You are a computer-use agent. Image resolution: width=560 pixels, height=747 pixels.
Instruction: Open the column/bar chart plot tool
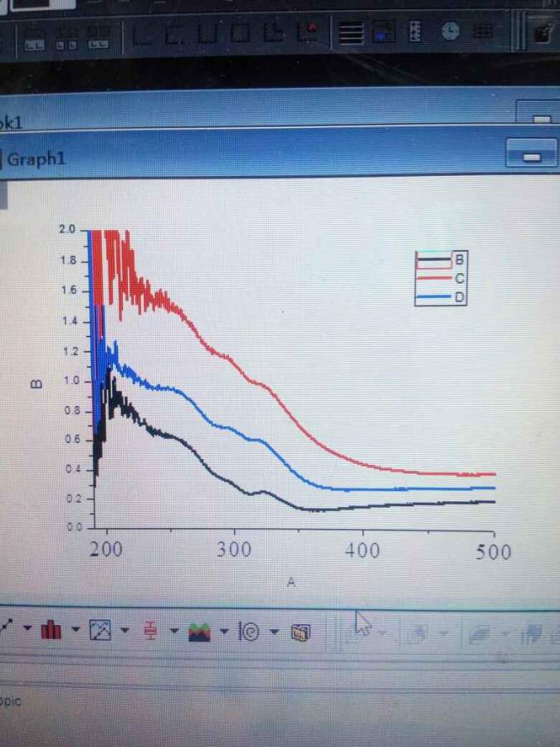point(51,630)
